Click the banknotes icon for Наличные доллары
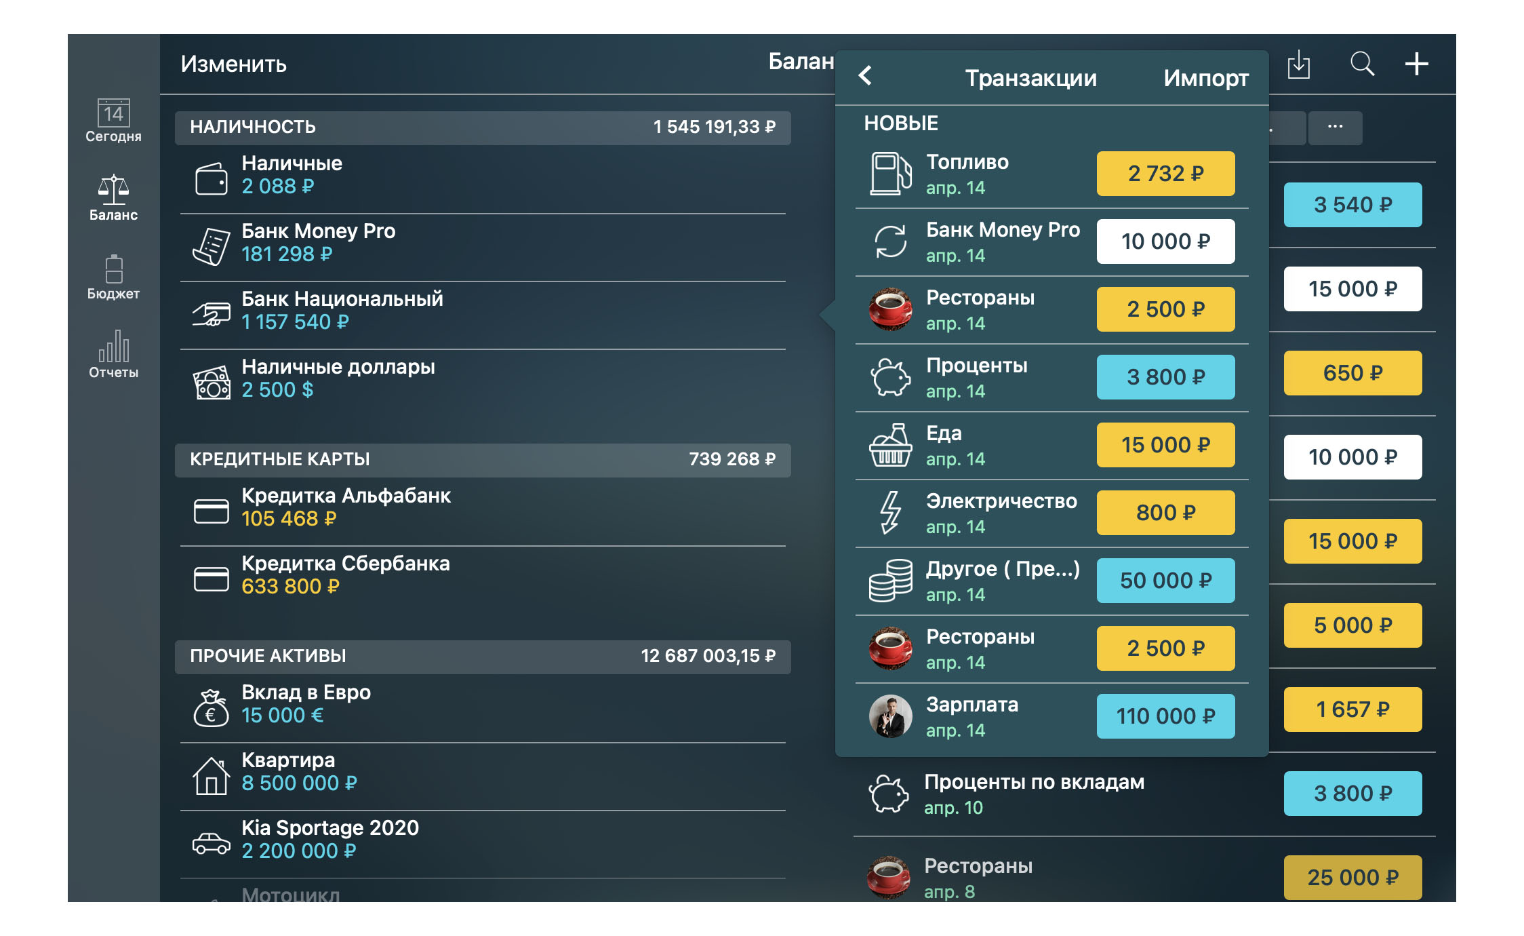 point(211,383)
